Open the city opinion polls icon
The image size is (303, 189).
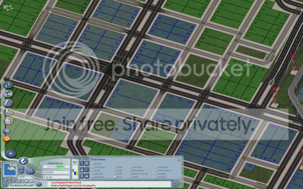[82, 163]
